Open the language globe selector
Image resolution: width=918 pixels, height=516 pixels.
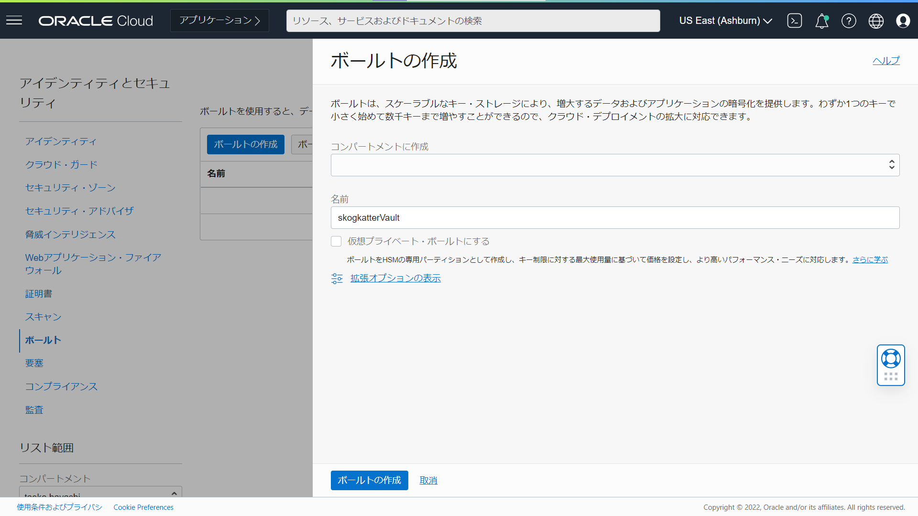[876, 21]
